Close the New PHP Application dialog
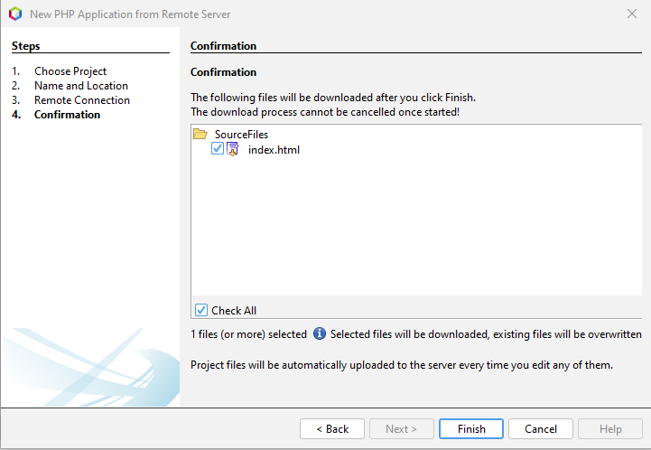 pos(631,14)
